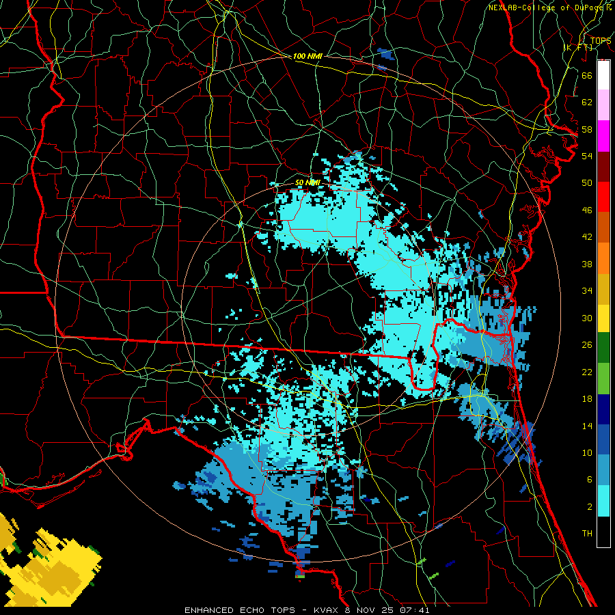This screenshot has width=615, height=615.
Task: Click the "K FT" units label
Action: pos(578,48)
